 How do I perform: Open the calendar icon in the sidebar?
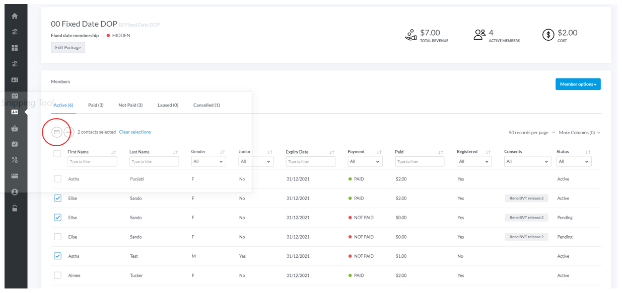coord(15,95)
